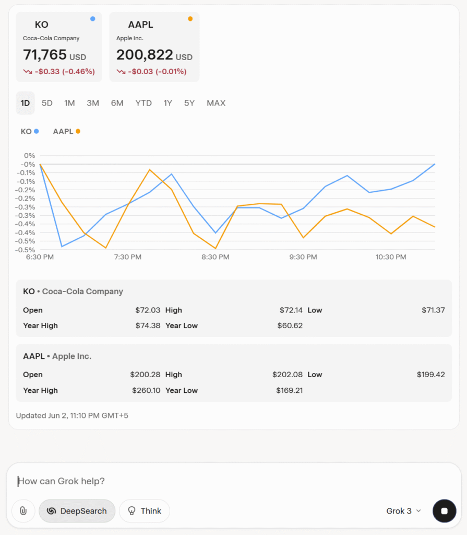
Task: Click the AAPL • Apple Inc. details heading
Action: coord(57,356)
